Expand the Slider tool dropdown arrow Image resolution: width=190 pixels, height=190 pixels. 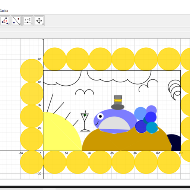(32, 25)
